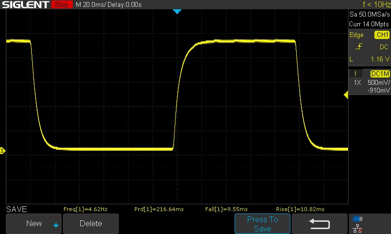Viewport: 391px width, 234px height.
Task: Click the Curr 14.0Mpts memory depth
Action: 369,24
